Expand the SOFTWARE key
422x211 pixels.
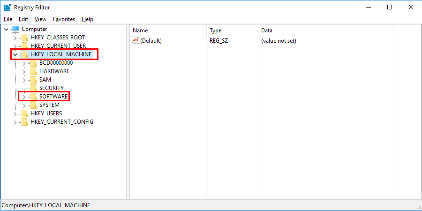(x=24, y=97)
